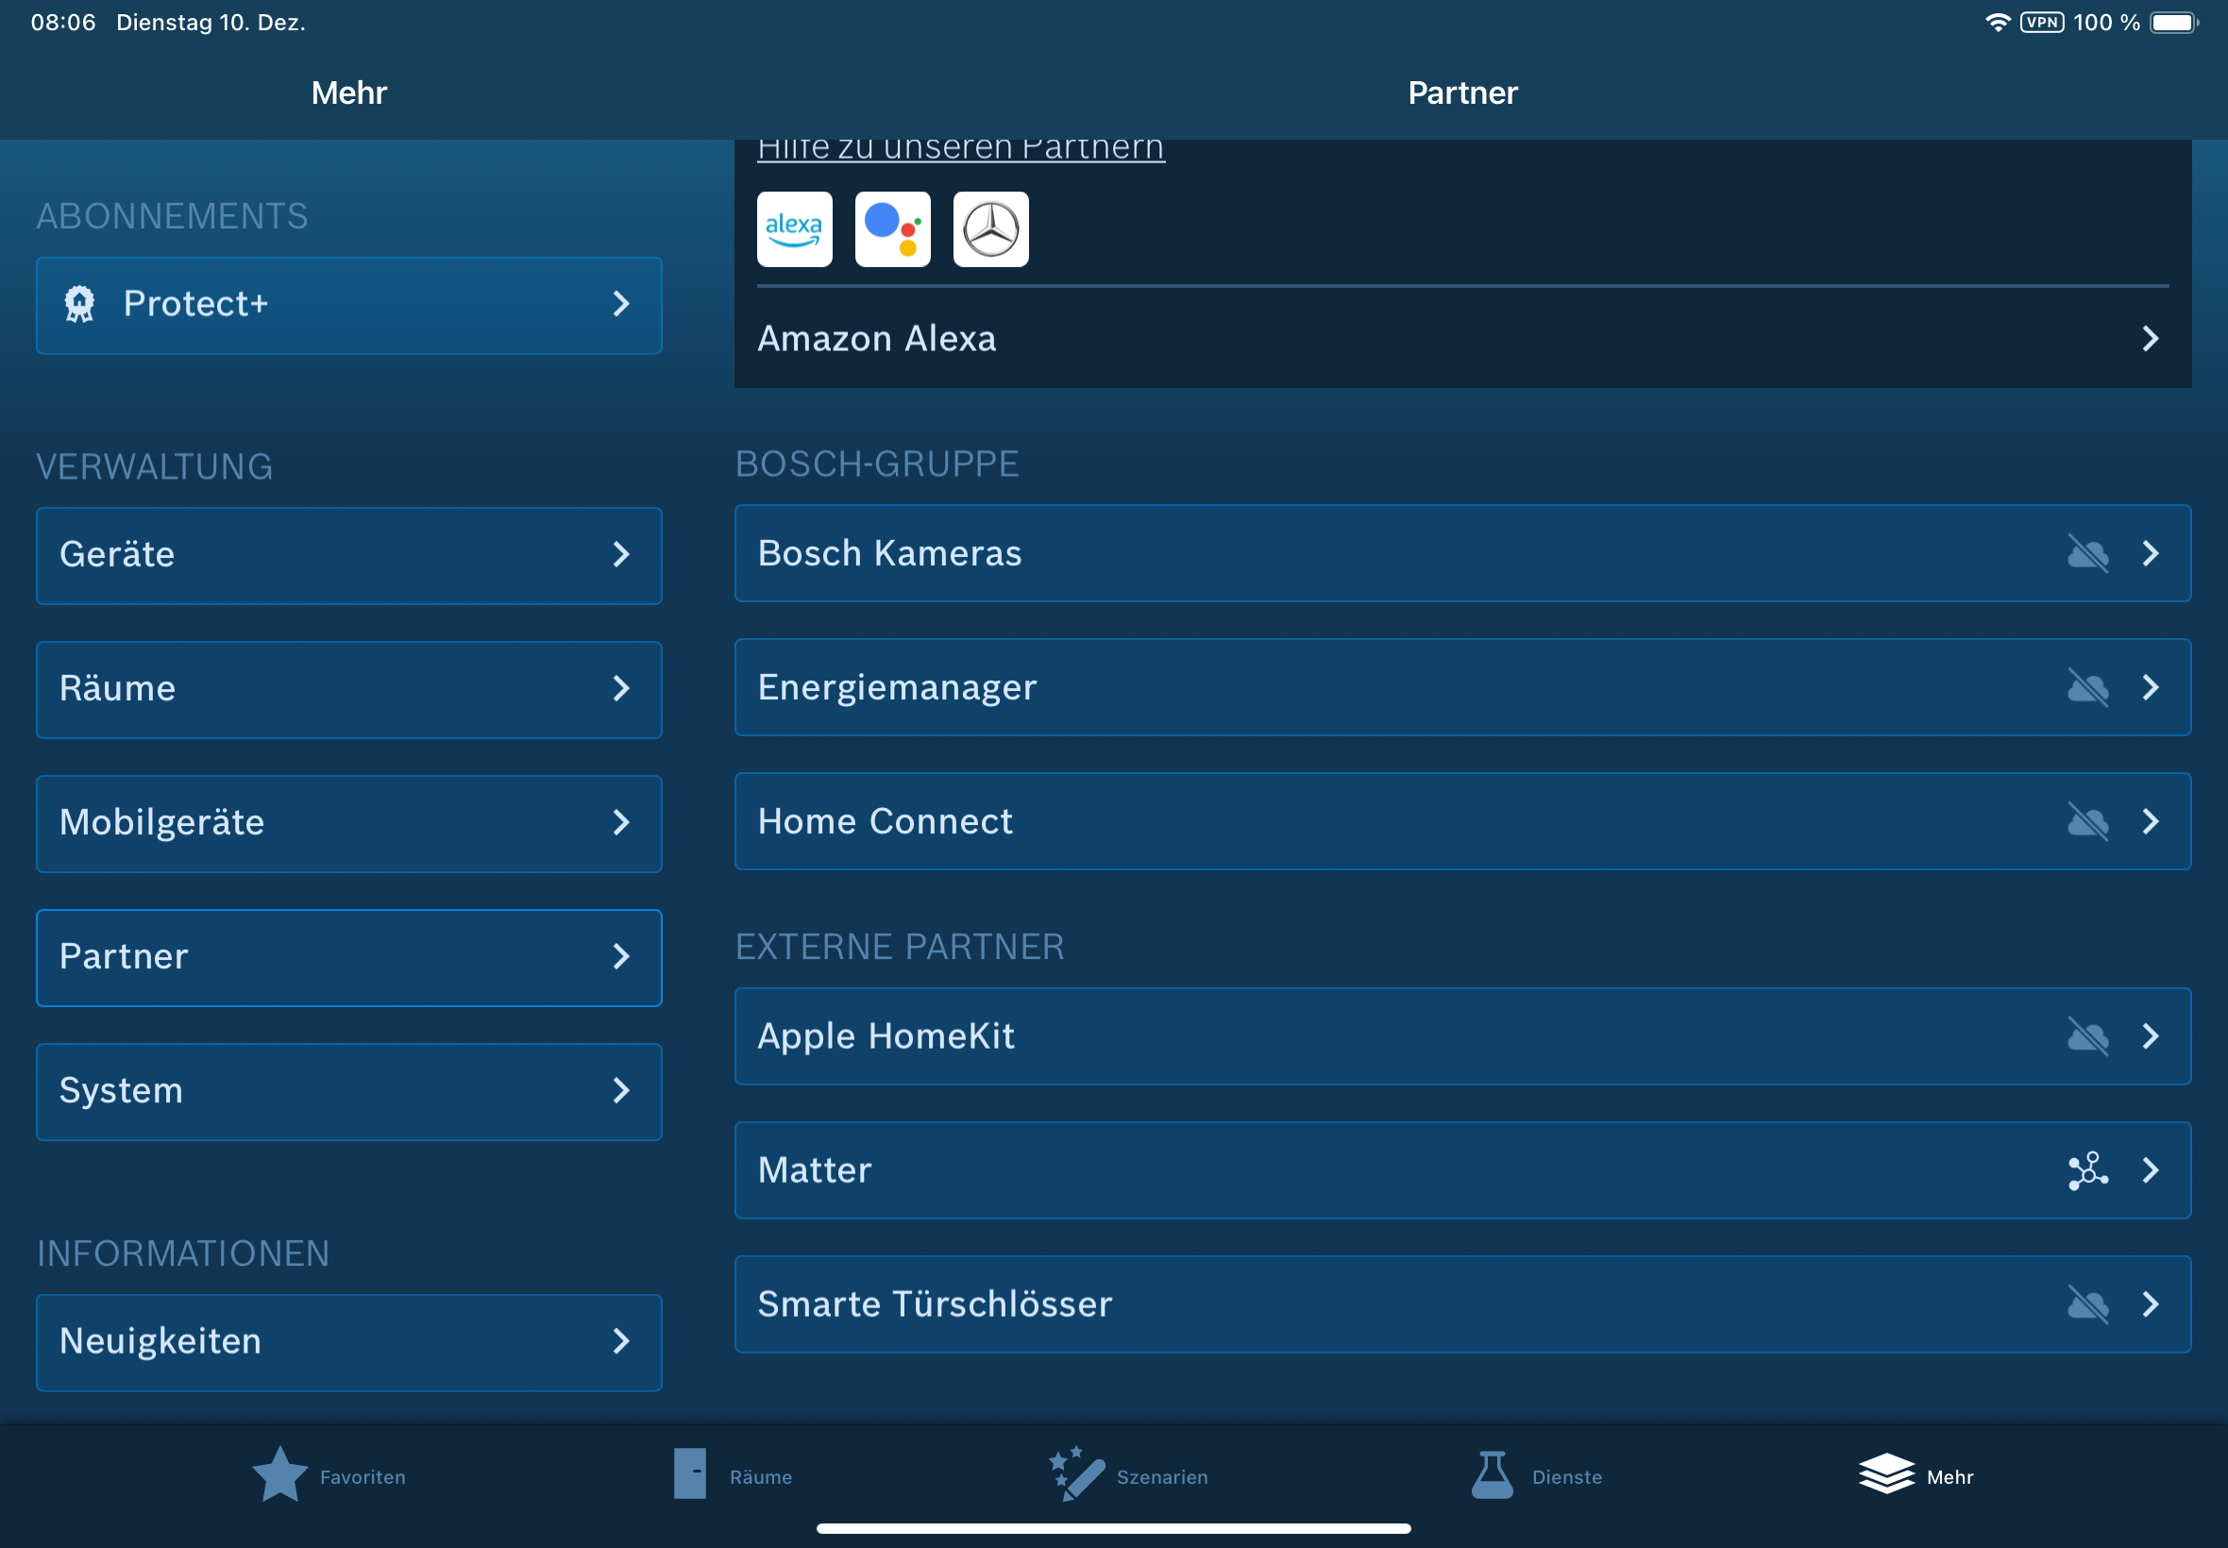Tap the Amazon Alexa logo icon
Screen dimensions: 2228x1548
[794, 229]
